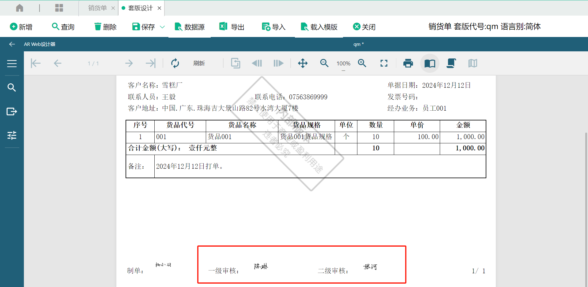
Task: Select the 套版设计 tab
Action: pos(140,8)
